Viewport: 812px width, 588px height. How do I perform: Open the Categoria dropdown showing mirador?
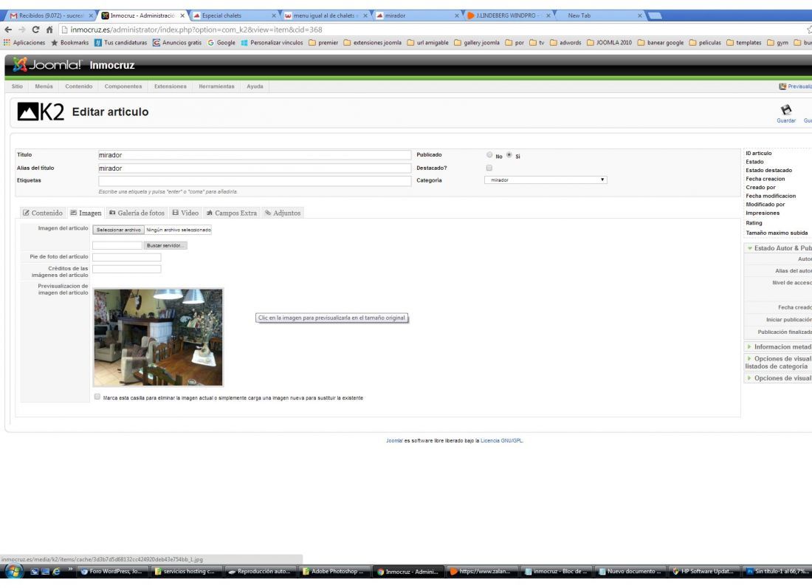546,180
